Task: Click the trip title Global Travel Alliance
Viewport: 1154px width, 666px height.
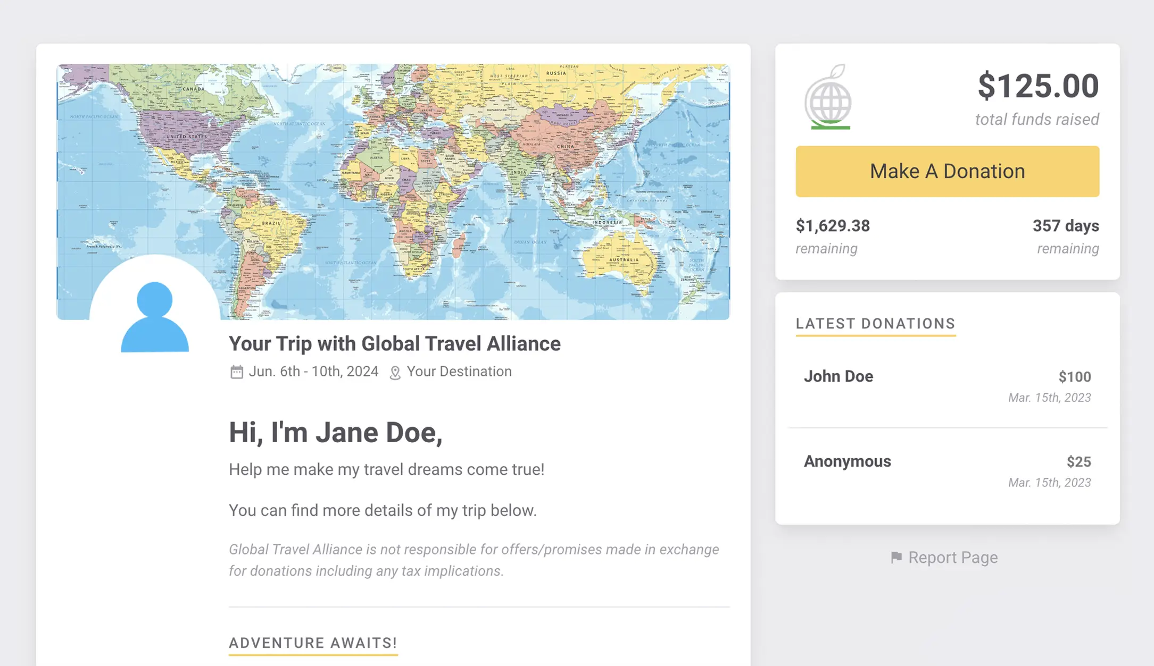Action: (x=394, y=343)
